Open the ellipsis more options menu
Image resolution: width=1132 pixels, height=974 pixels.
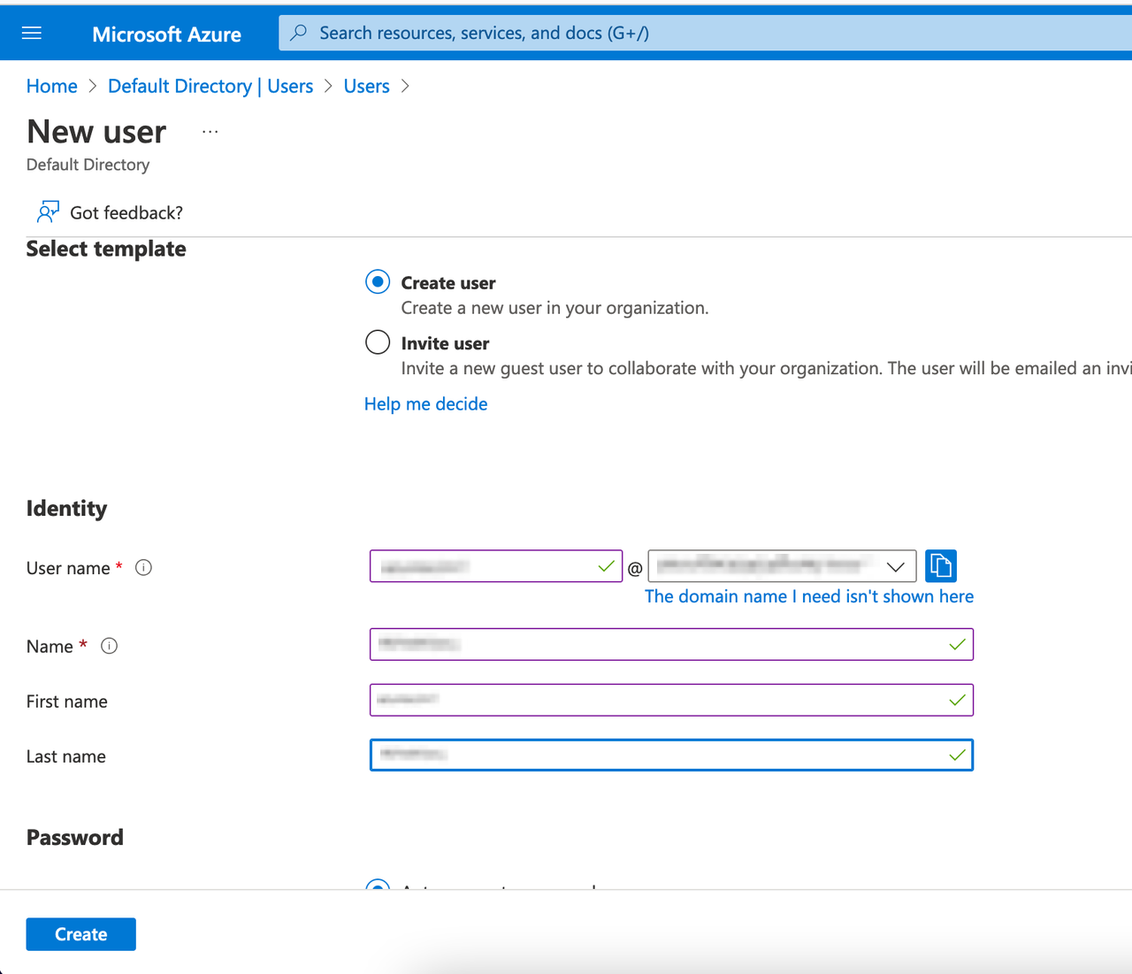[x=210, y=132]
